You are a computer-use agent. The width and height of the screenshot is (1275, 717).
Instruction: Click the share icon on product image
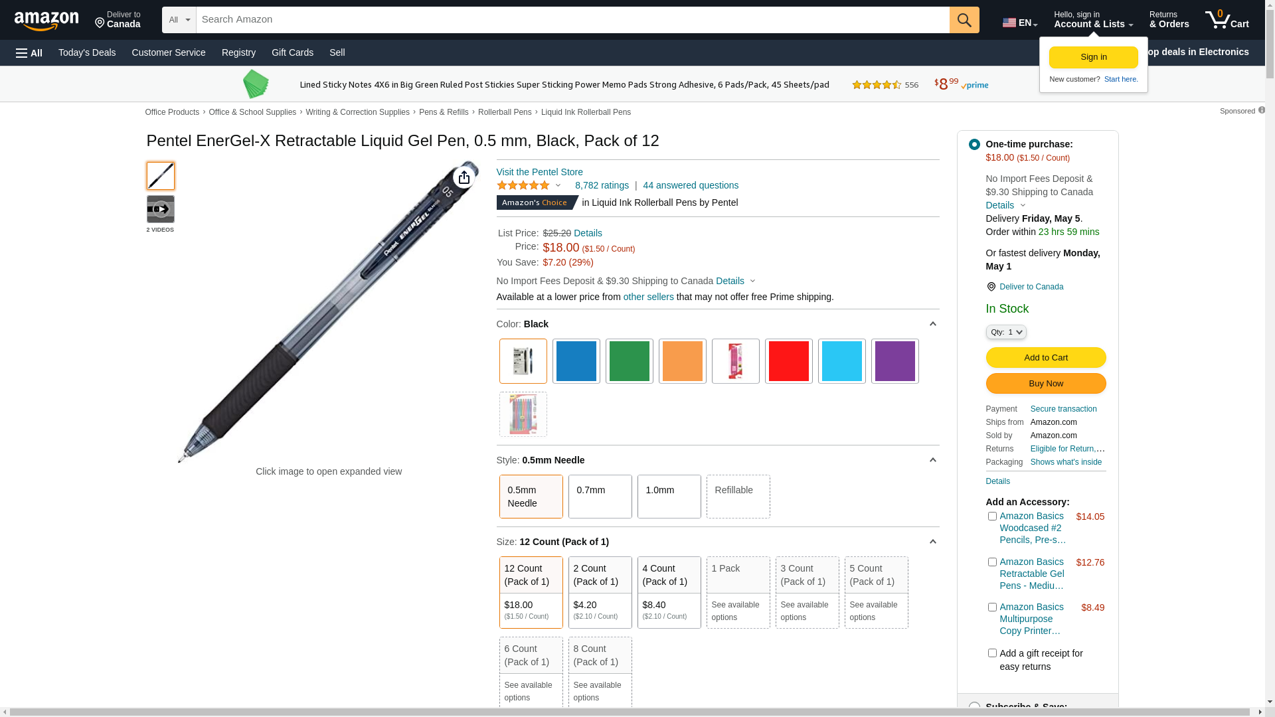[464, 177]
